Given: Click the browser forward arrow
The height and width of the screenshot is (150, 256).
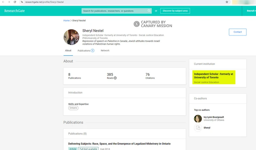Looking at the screenshot, I should click(9, 2).
